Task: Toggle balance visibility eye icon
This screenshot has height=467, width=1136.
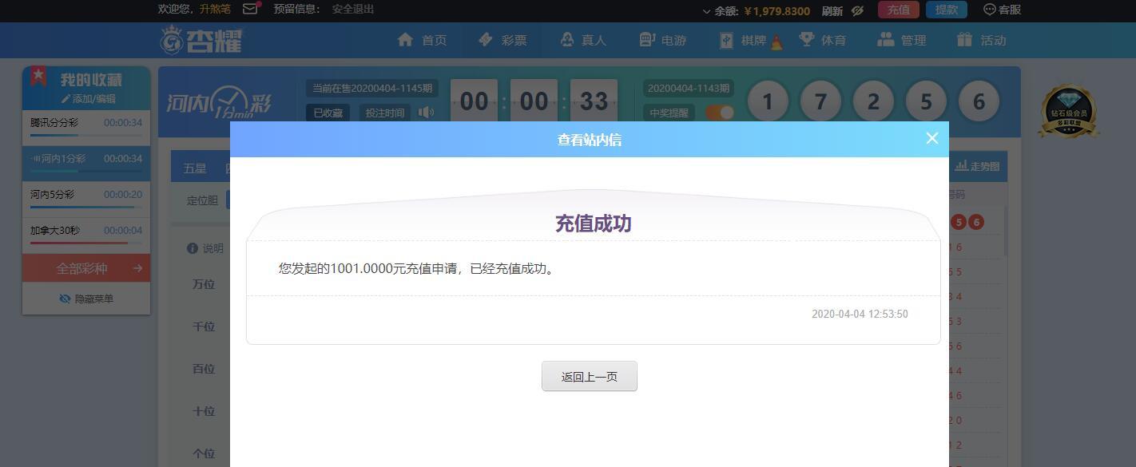Action: pos(857,10)
